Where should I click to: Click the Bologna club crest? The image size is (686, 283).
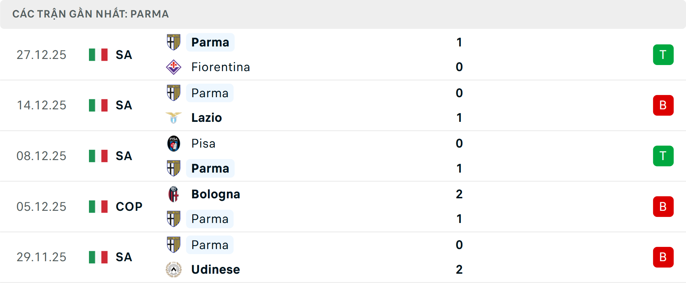[173, 194]
